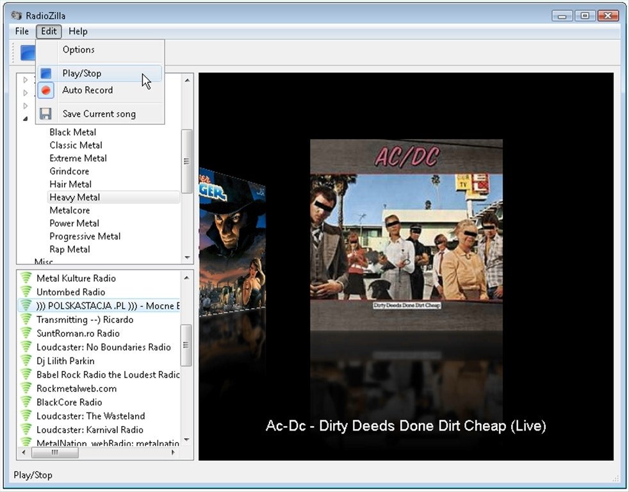Image resolution: width=629 pixels, height=492 pixels.
Task: Click the station list scroll-up arrow
Action: click(186, 277)
